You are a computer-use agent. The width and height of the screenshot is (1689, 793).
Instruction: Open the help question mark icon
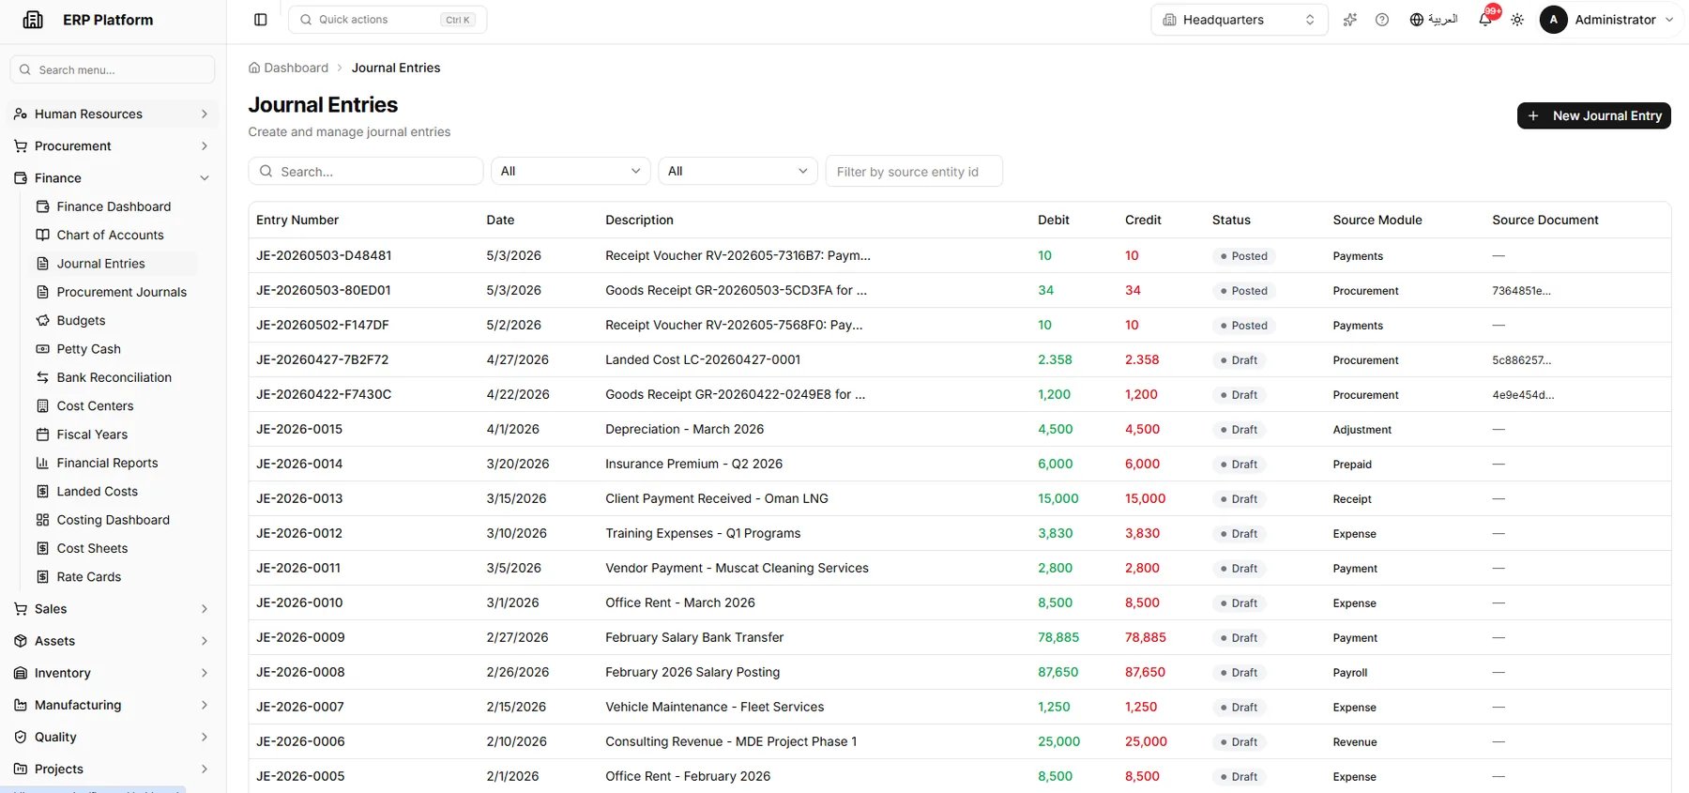1382,20
